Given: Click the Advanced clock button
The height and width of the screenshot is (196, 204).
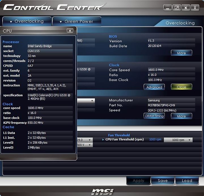Looking at the screenshot, I should pyautogui.click(x=154, y=87).
